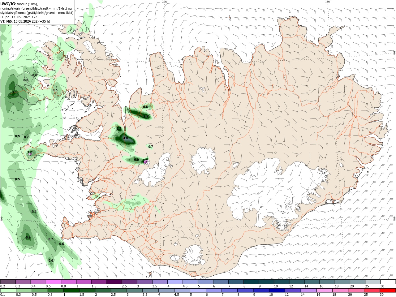Select the 8–9 blue rain legend swatch
396x297 pixels.
click(x=245, y=291)
